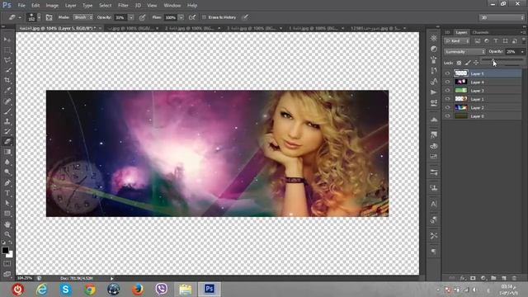Delete layer with trash icon
This screenshot has height=297, width=528.
click(514, 278)
